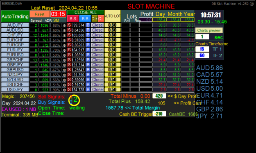Click Close button in the EURGBP row

(x=97, y=45)
